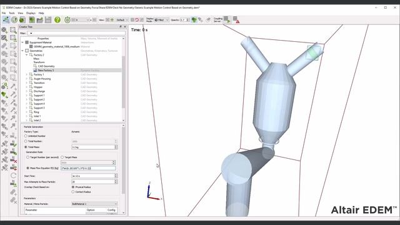
Task: Float the Creator Tree panel
Action: point(121,26)
